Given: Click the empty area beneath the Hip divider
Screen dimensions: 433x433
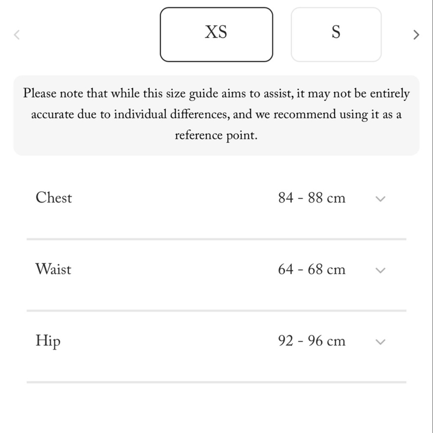Looking at the screenshot, I should click(x=216, y=408).
